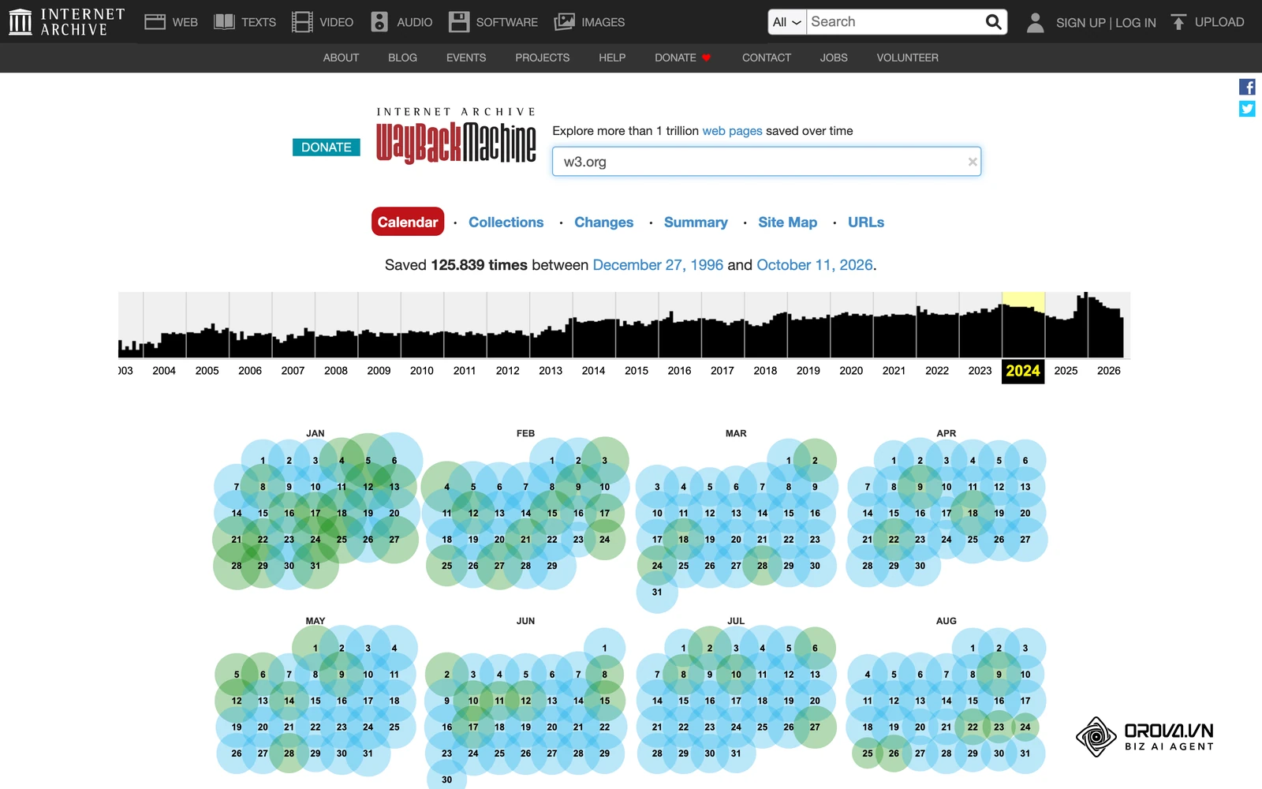Select the Calendar tab
The width and height of the screenshot is (1262, 789).
click(x=408, y=222)
